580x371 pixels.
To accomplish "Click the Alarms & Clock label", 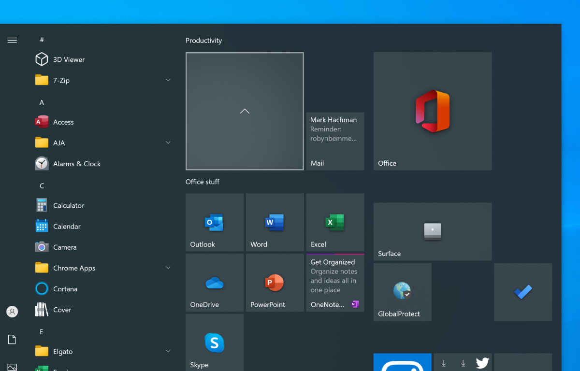I will click(x=77, y=164).
